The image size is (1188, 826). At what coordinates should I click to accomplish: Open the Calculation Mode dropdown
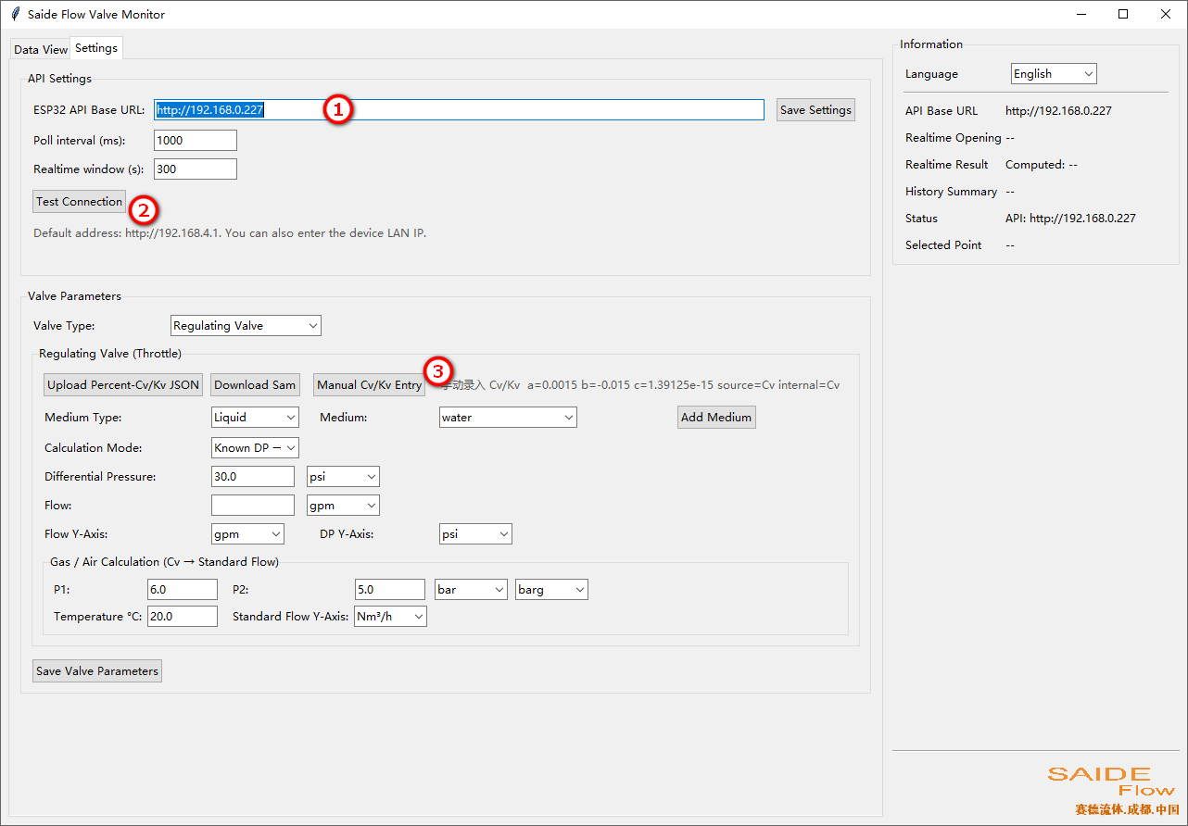click(255, 448)
